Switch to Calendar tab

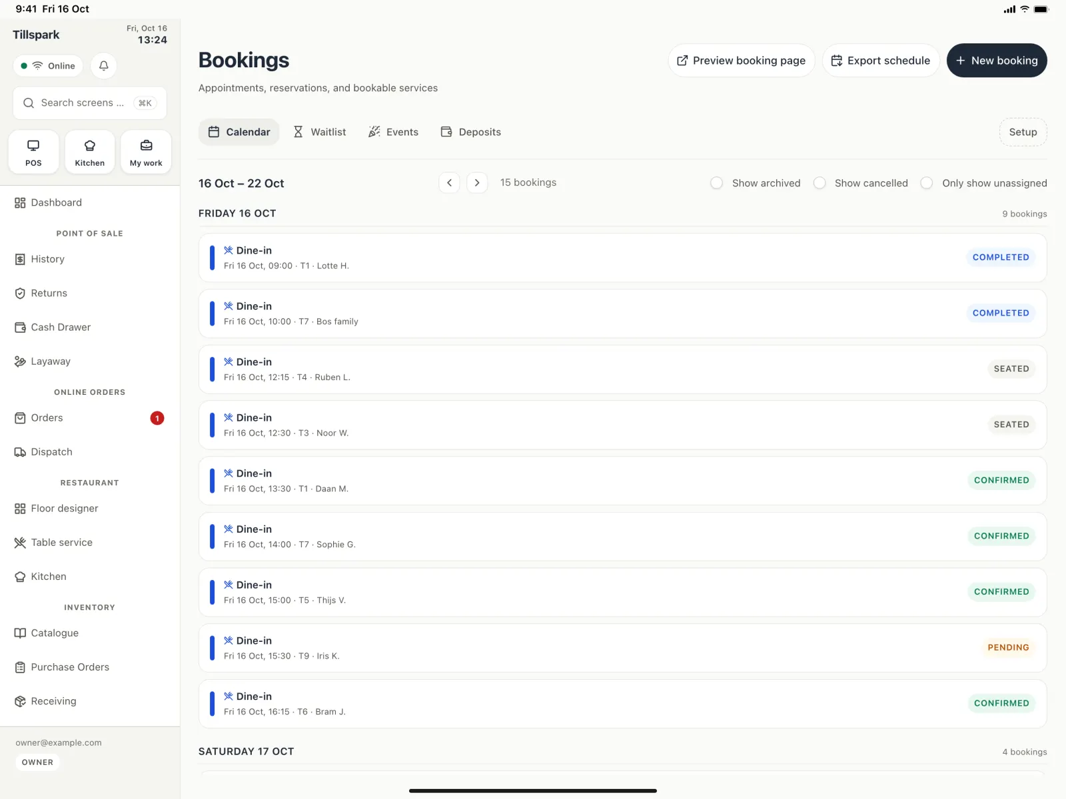[239, 132]
